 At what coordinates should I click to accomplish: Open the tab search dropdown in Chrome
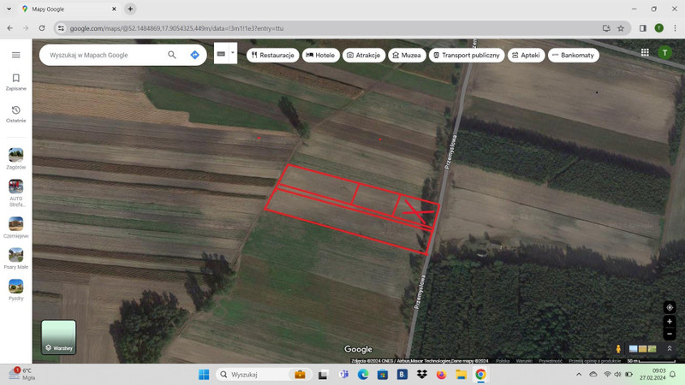point(9,9)
